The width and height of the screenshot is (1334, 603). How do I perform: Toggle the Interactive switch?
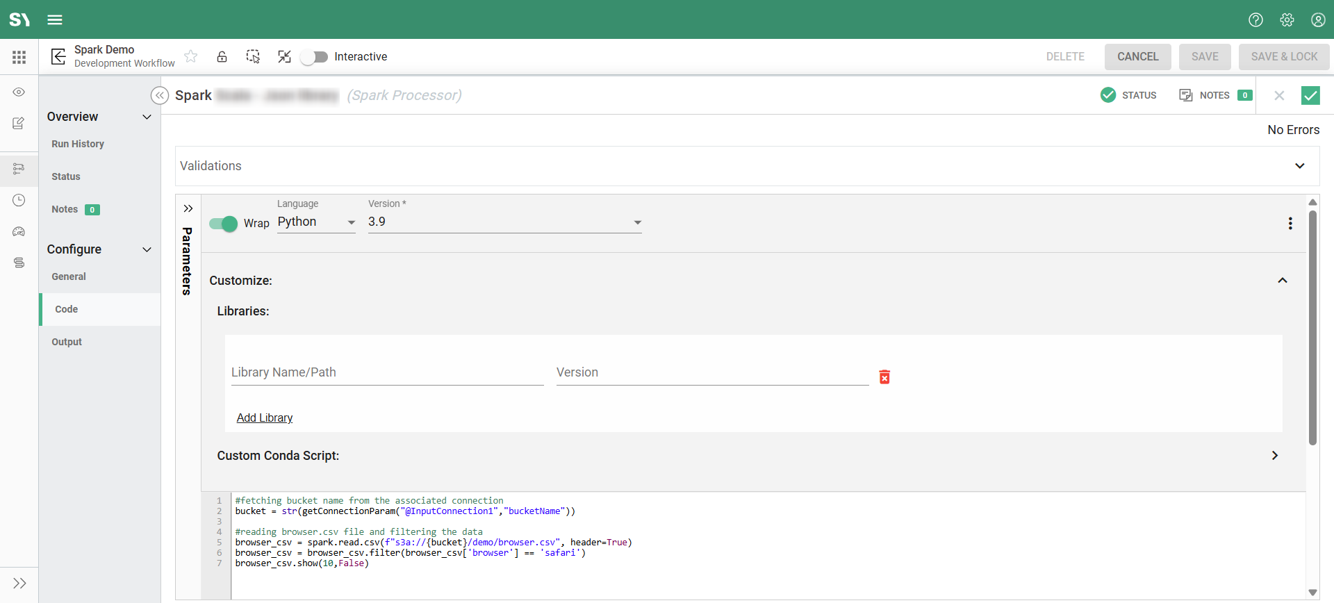coord(315,57)
